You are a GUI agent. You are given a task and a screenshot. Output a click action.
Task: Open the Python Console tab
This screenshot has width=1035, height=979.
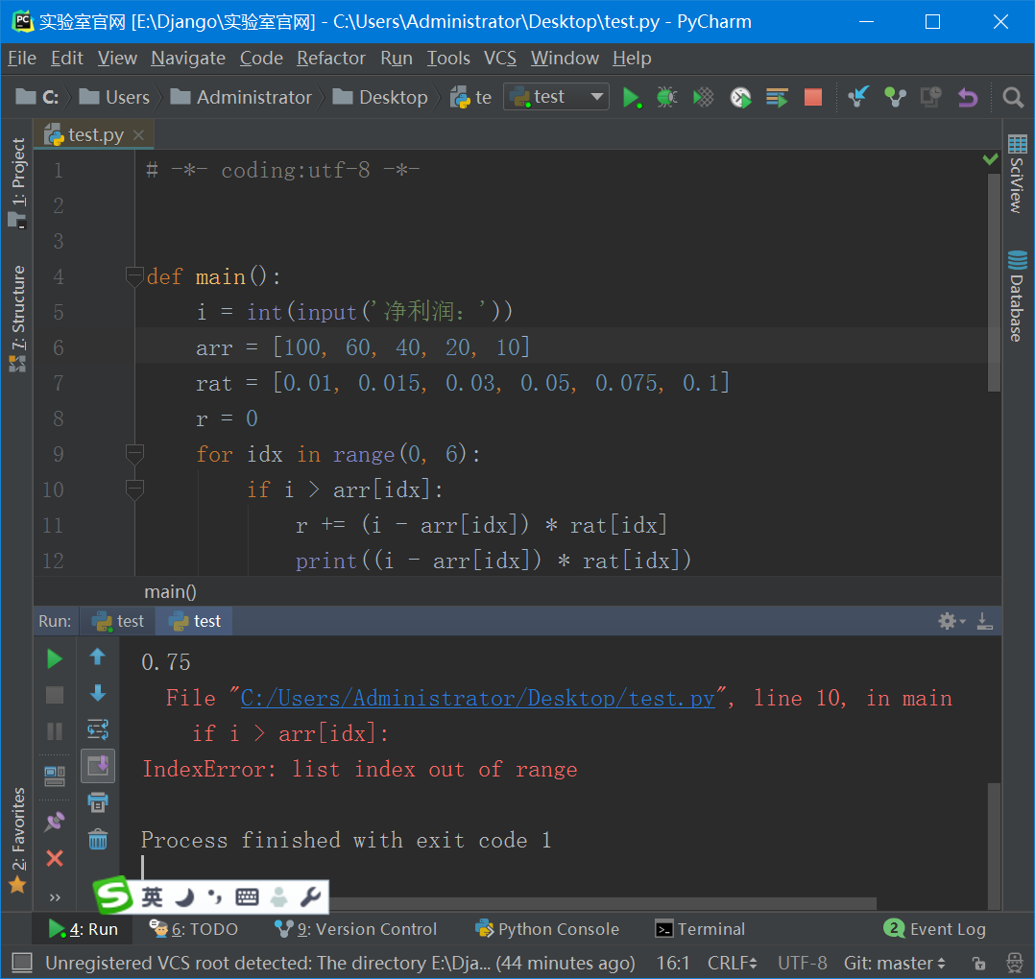[547, 929]
